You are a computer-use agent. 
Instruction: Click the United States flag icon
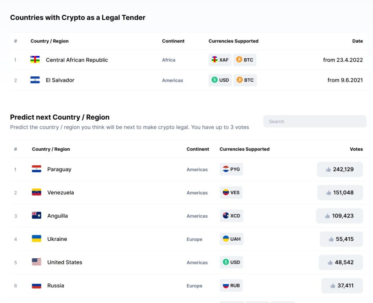(36, 262)
